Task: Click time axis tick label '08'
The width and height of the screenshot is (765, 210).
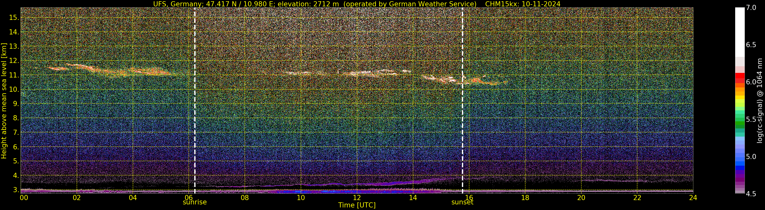Action: pos(245,198)
